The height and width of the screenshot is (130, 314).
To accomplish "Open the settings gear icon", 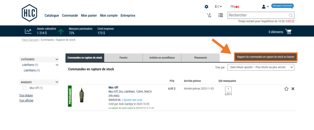I will click(x=206, y=6).
